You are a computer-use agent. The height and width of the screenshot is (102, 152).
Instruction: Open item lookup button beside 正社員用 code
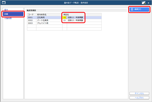pyautogui.click(x=66, y=17)
